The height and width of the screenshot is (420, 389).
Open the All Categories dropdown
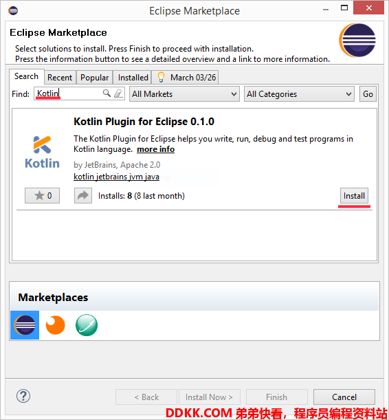(x=299, y=94)
